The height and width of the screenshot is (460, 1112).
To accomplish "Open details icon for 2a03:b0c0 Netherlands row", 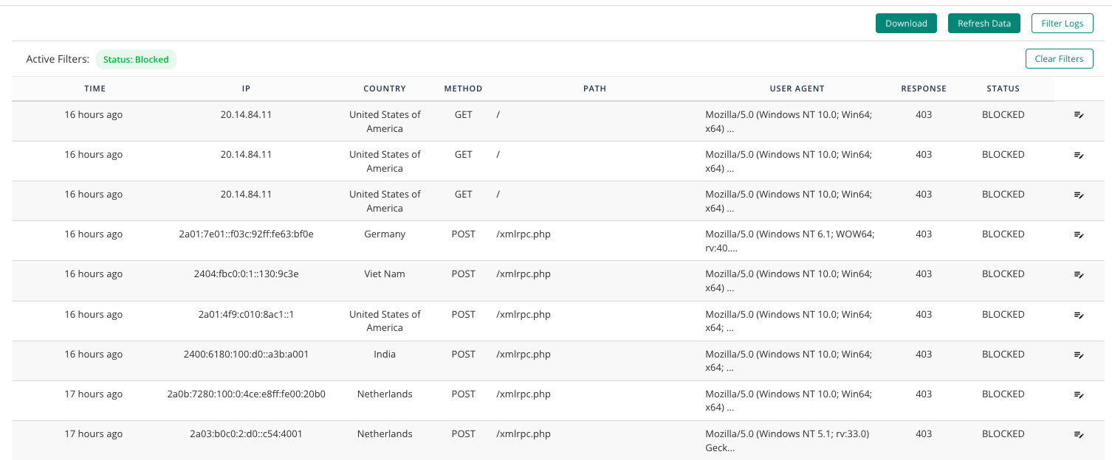I will click(x=1079, y=434).
